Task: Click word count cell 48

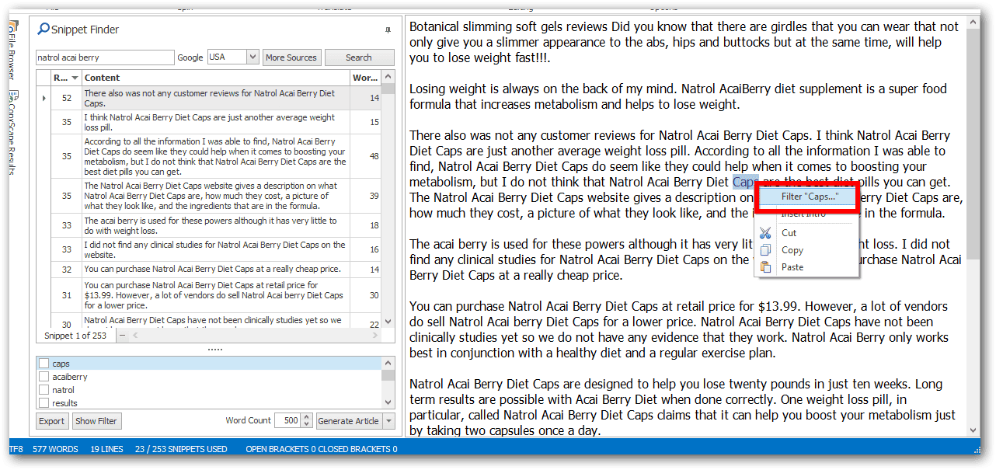Action: coord(366,156)
